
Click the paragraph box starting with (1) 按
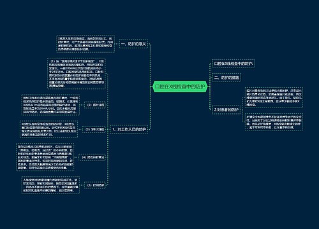pyautogui.click(x=77, y=73)
